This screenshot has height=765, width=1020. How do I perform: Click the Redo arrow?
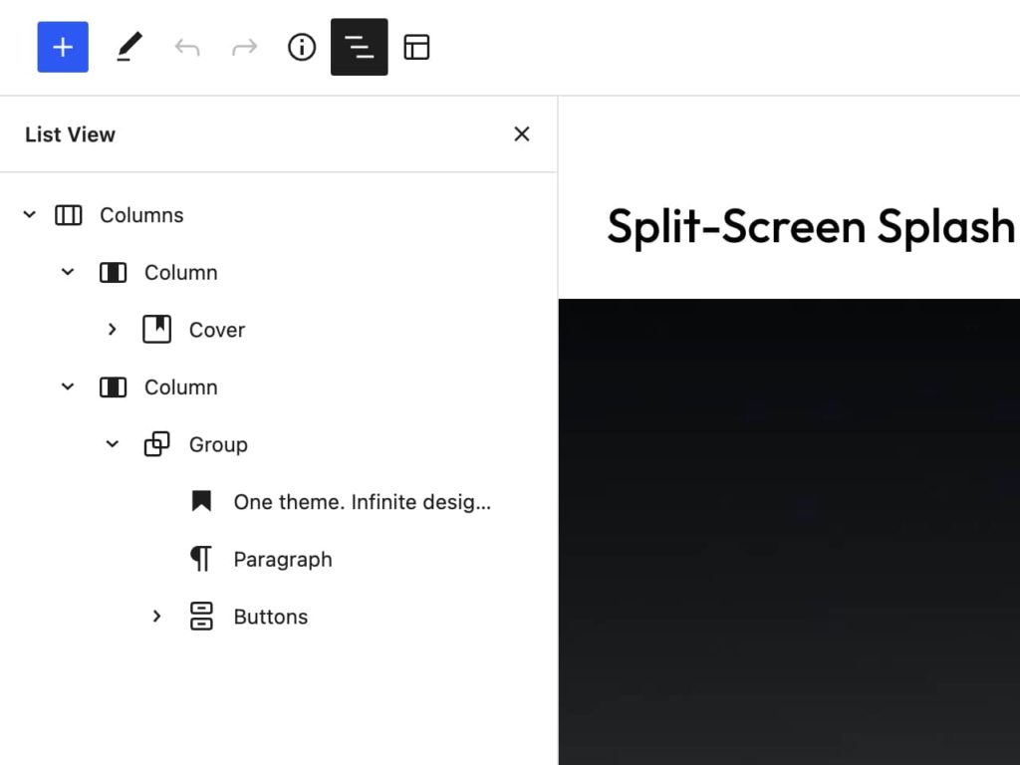pyautogui.click(x=244, y=46)
